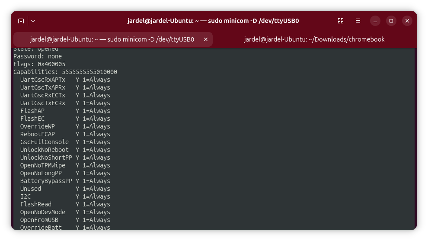
Task: Click the FlashRead capability row
Action: point(65,204)
